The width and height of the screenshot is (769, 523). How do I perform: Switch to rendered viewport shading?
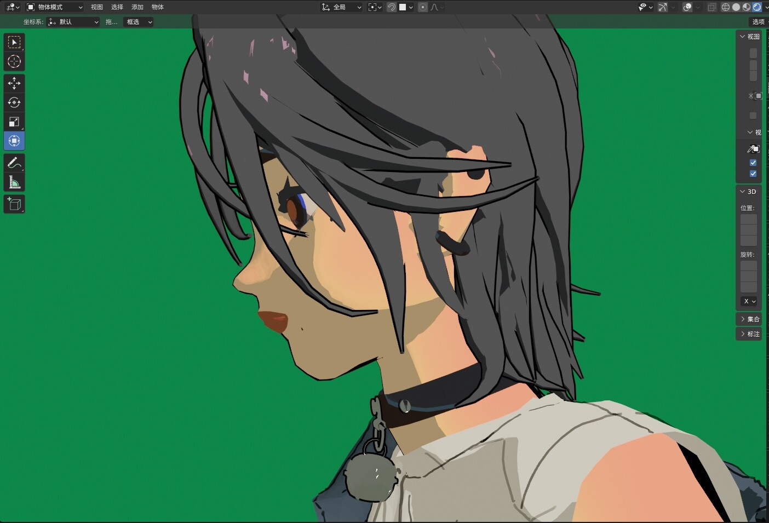(x=757, y=7)
